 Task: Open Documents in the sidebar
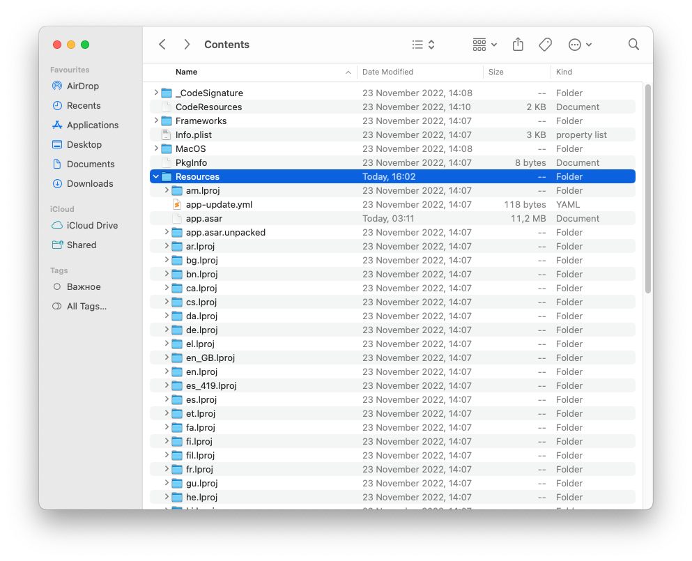(x=91, y=164)
